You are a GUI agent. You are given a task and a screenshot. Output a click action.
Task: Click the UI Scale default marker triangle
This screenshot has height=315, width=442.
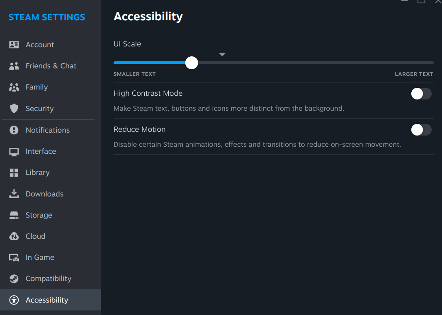click(222, 54)
